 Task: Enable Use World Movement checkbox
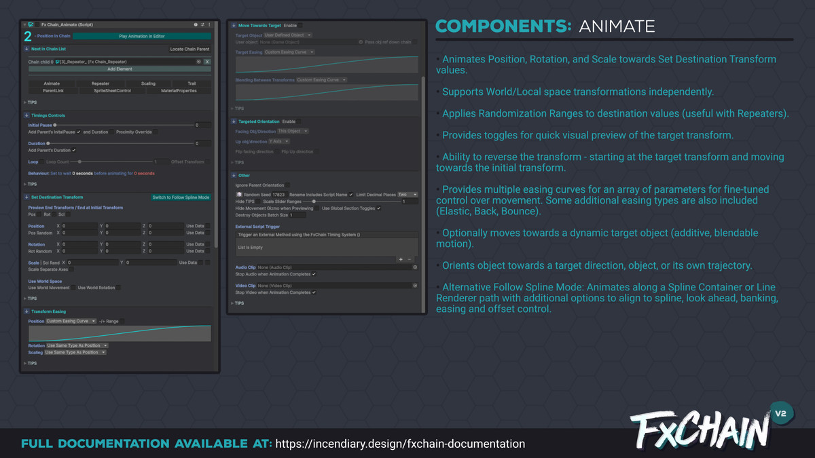pos(73,288)
